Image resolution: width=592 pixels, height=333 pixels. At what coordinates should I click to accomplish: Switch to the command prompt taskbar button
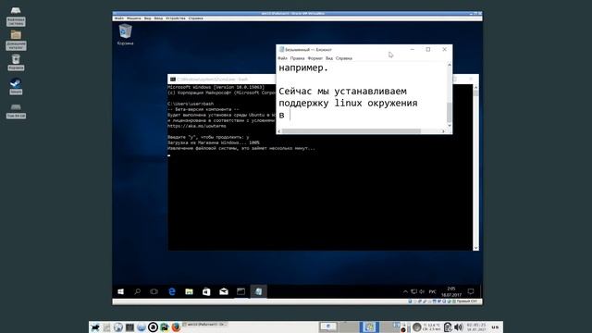(x=240, y=291)
